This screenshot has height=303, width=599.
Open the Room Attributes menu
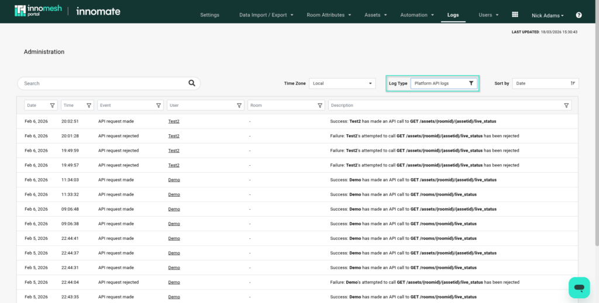(329, 15)
